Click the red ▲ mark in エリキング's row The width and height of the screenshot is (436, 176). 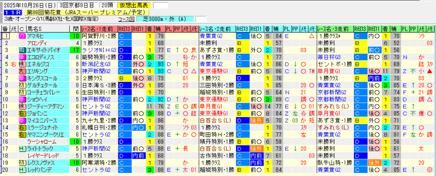[x=430, y=71]
